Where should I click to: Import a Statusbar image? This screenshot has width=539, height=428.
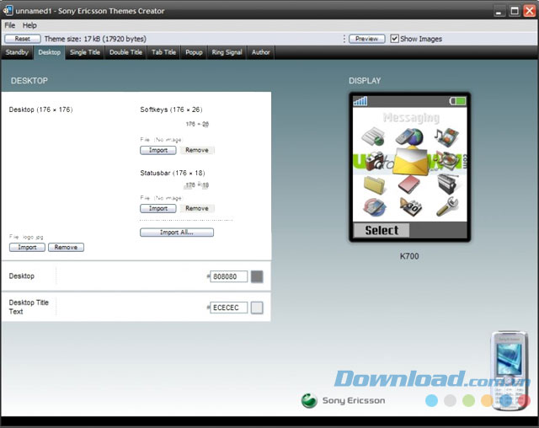(158, 208)
